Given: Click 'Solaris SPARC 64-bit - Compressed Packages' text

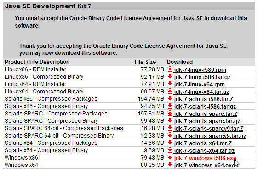Looking at the screenshot, I should [x=64, y=128].
